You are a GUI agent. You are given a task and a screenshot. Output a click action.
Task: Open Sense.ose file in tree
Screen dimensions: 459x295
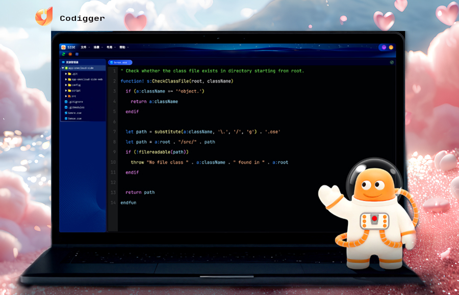coord(74,119)
